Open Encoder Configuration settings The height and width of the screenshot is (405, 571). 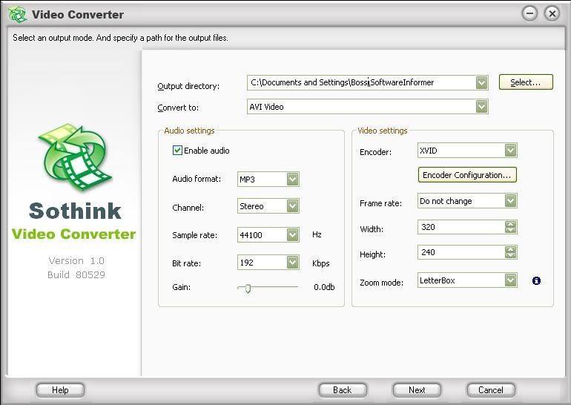tap(467, 175)
